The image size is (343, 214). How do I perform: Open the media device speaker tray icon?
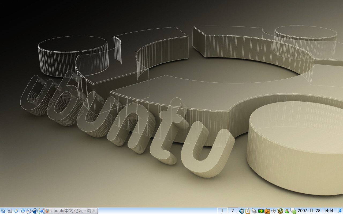(274, 211)
